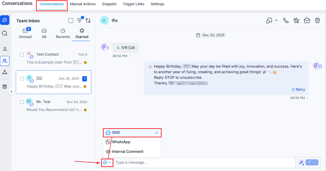Switch to the Starred inbox tab
The height and width of the screenshot is (171, 326).
82,33
